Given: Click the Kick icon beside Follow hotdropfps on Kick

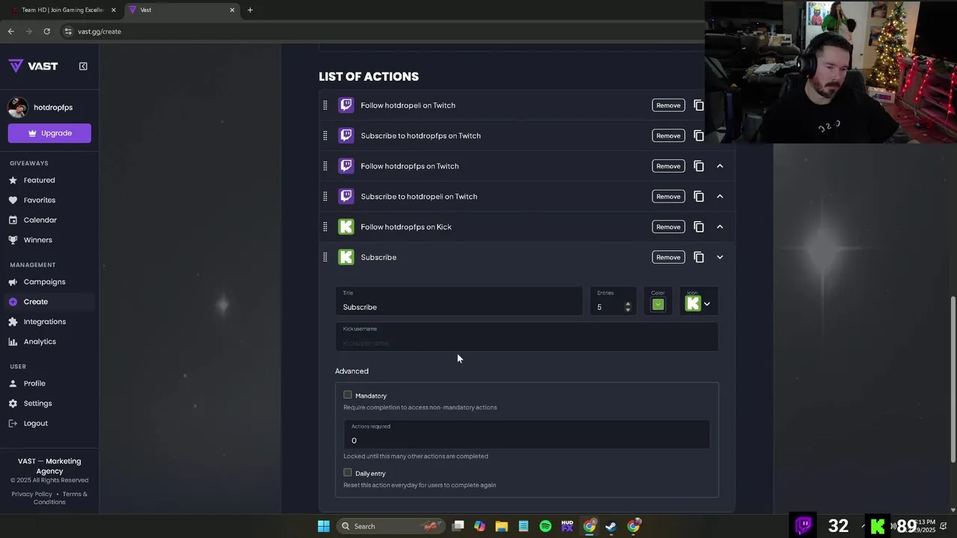Looking at the screenshot, I should pos(345,226).
